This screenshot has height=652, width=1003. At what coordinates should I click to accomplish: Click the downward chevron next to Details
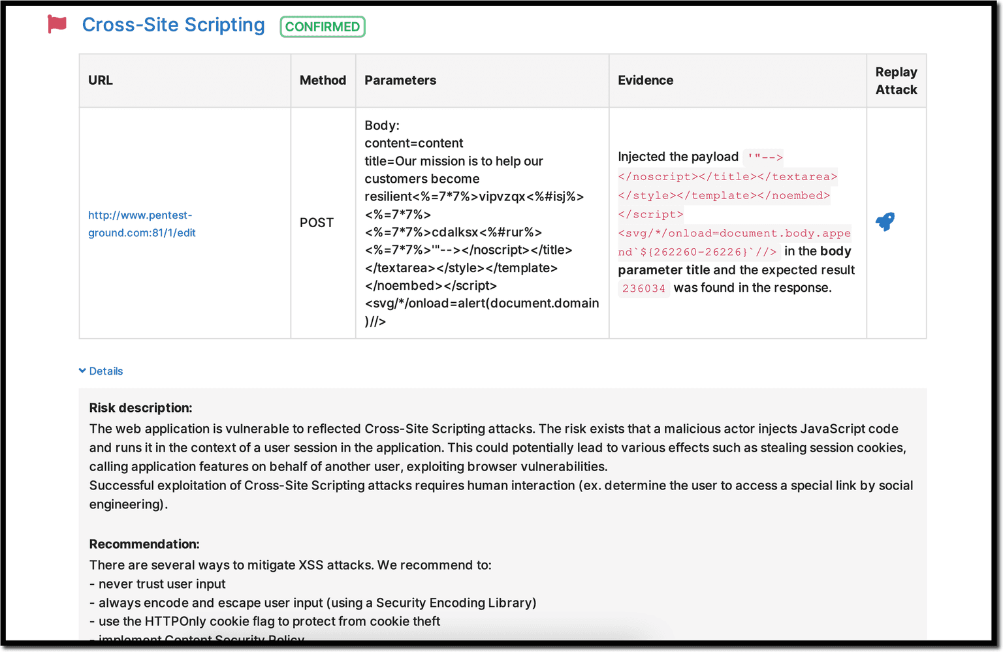pos(82,371)
